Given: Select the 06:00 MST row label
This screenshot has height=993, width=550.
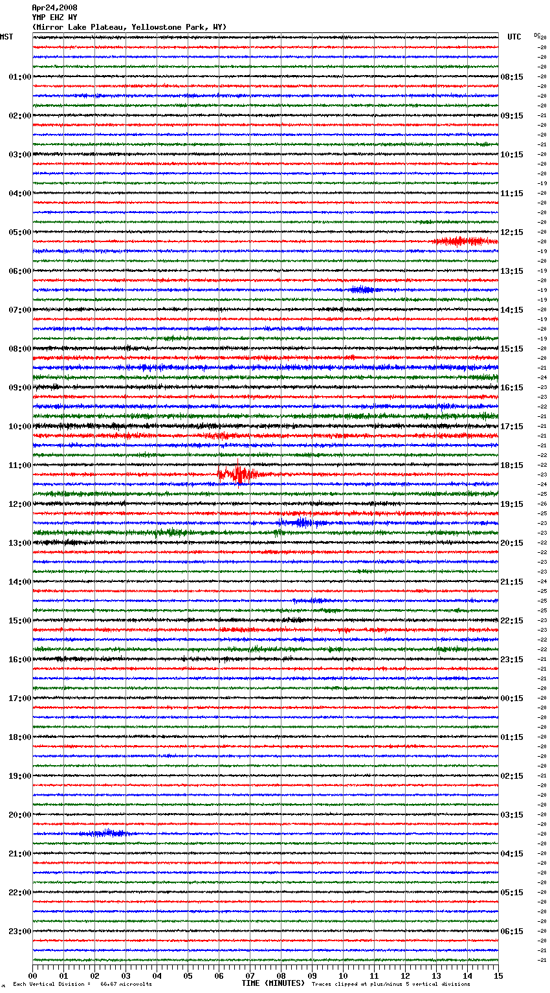Looking at the screenshot, I should tap(19, 271).
